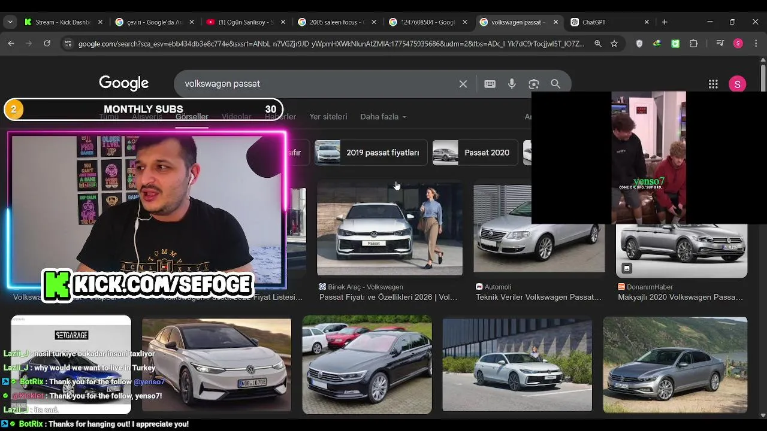Open the zoom magnifier in address bar

click(x=598, y=44)
